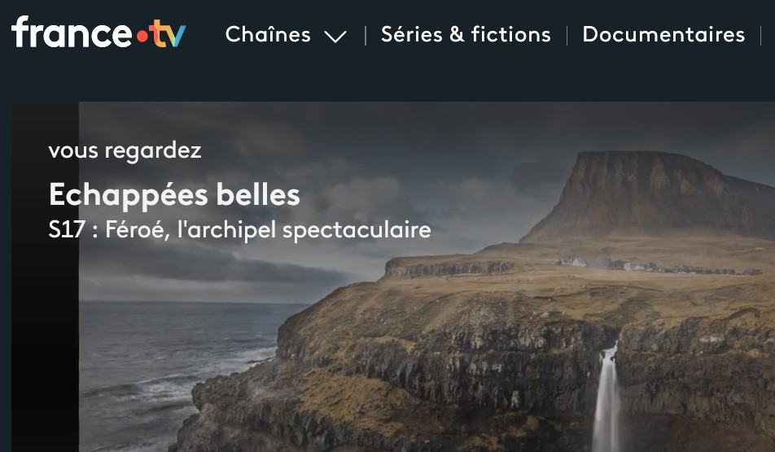Click the black bar left of the video
Screen dimensions: 775x452
45,276
